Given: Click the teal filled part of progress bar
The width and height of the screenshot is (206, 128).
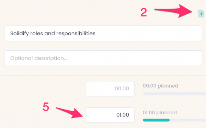Looking at the screenshot, I should tap(156, 120).
